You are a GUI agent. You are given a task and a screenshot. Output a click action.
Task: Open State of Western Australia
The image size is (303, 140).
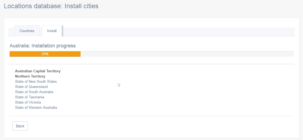(36, 108)
